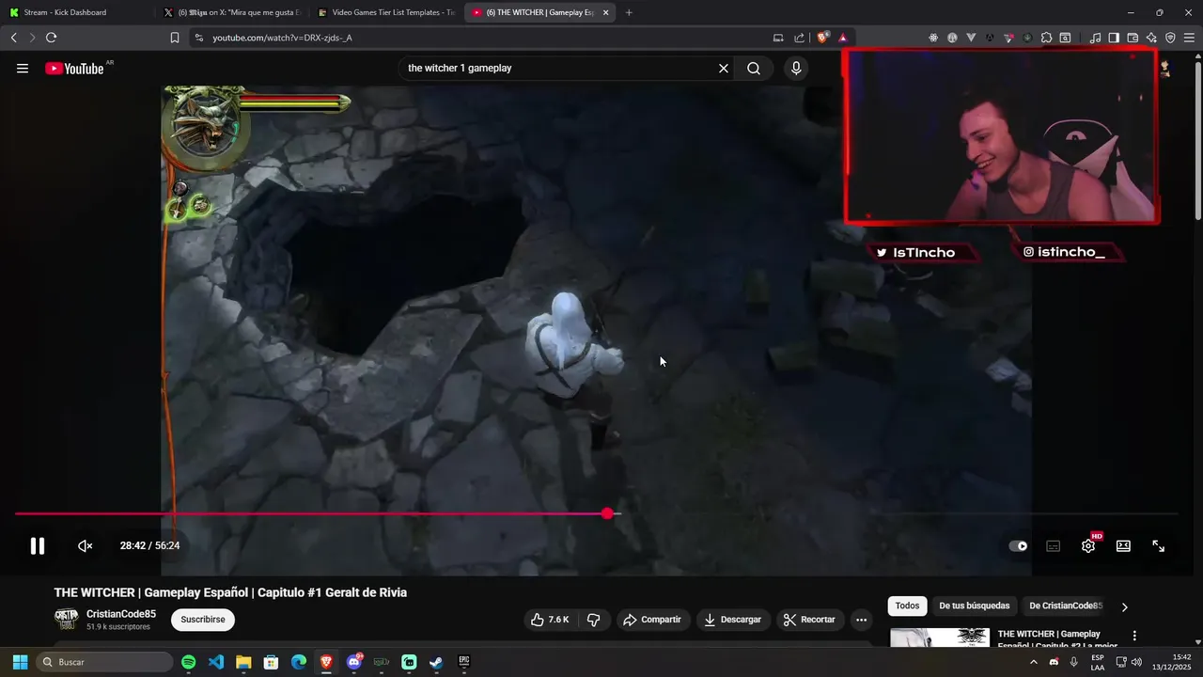Select the 'De tus búsquedas' filter chip
Viewport: 1203px width, 677px height.
point(974,606)
